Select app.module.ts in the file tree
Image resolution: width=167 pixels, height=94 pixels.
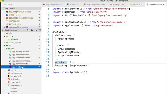point(21,67)
